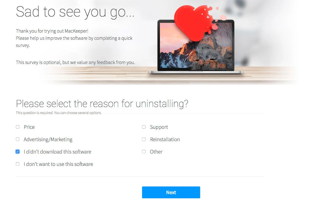Viewport: 311px width, 206px height.
Task: Mark the Reinstallation checkbox
Action: 144,139
